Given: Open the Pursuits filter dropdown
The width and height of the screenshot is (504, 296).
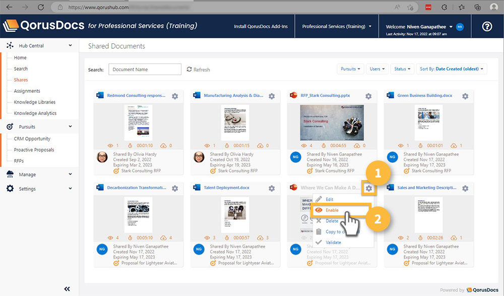Looking at the screenshot, I should (x=350, y=69).
